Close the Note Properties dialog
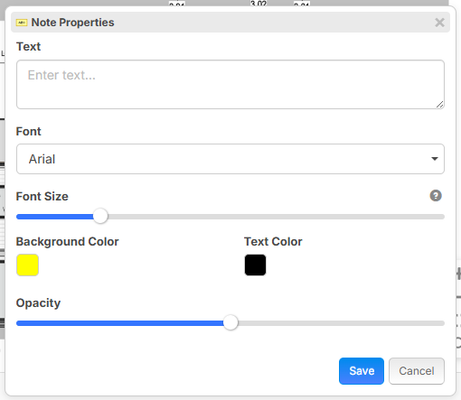 pyautogui.click(x=439, y=23)
